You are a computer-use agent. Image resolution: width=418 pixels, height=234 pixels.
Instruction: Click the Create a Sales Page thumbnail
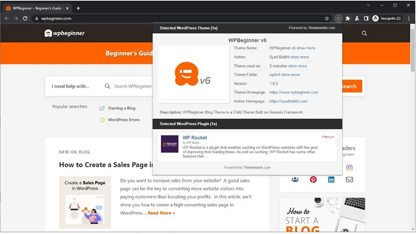click(x=85, y=202)
